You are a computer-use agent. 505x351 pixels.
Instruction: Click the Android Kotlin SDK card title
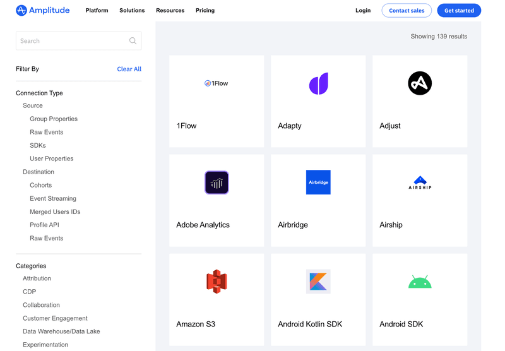tap(310, 324)
